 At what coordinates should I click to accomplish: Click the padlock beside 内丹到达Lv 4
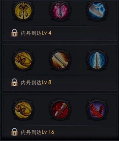[x=15, y=33]
